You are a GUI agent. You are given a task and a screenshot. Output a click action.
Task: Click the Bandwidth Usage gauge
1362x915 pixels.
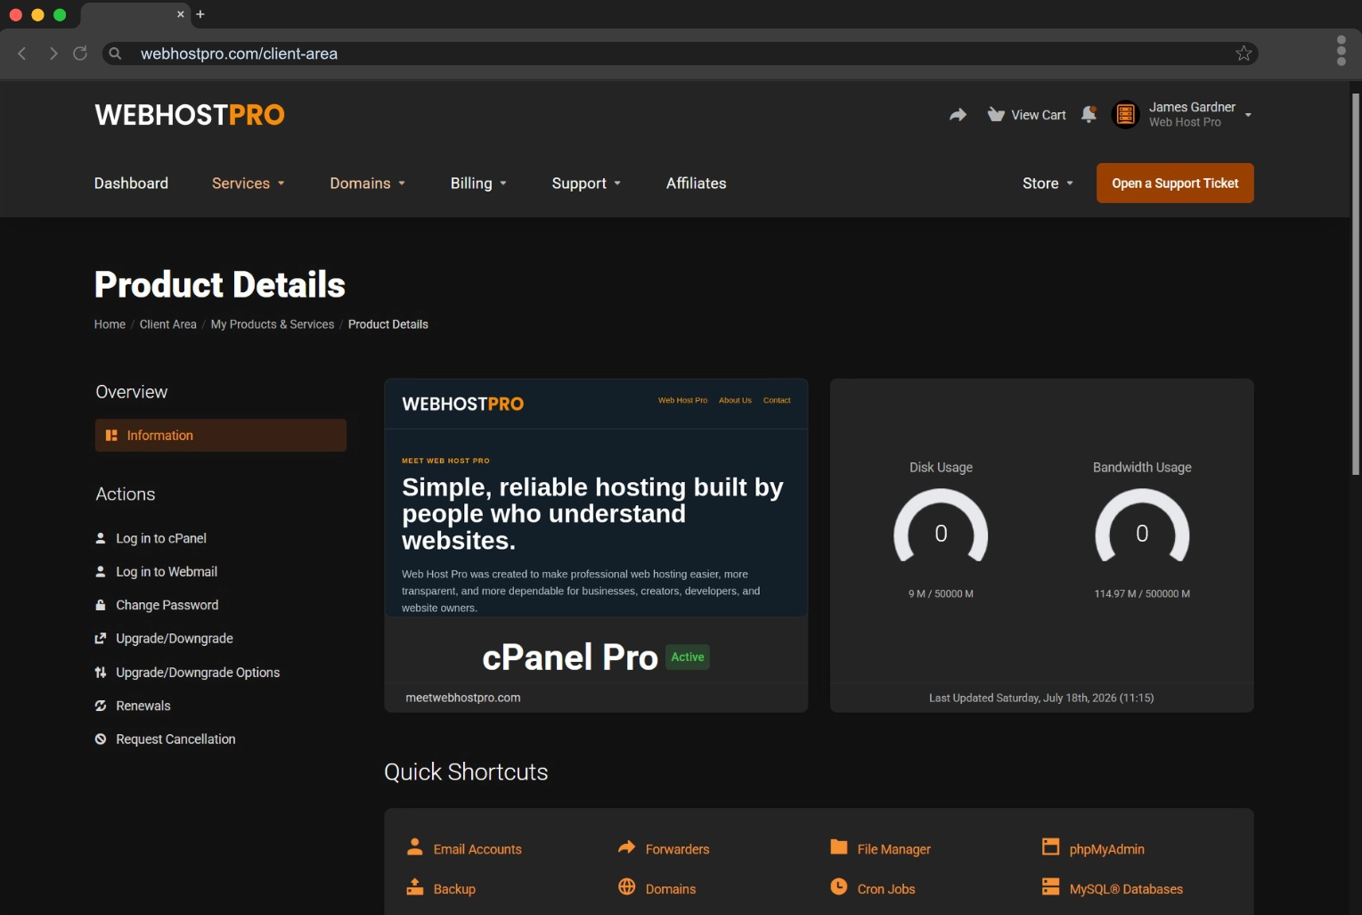click(x=1142, y=527)
